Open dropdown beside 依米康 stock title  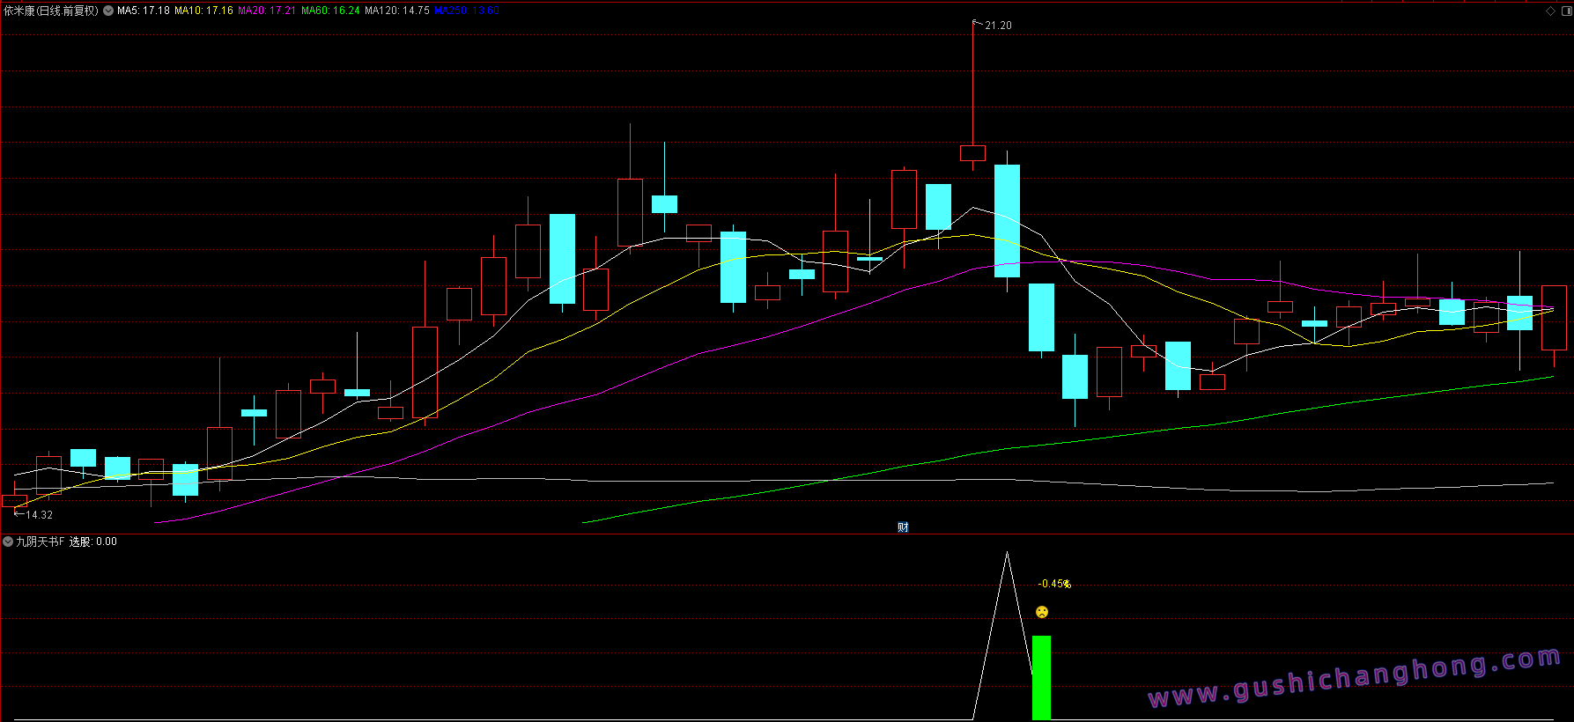coord(108,11)
